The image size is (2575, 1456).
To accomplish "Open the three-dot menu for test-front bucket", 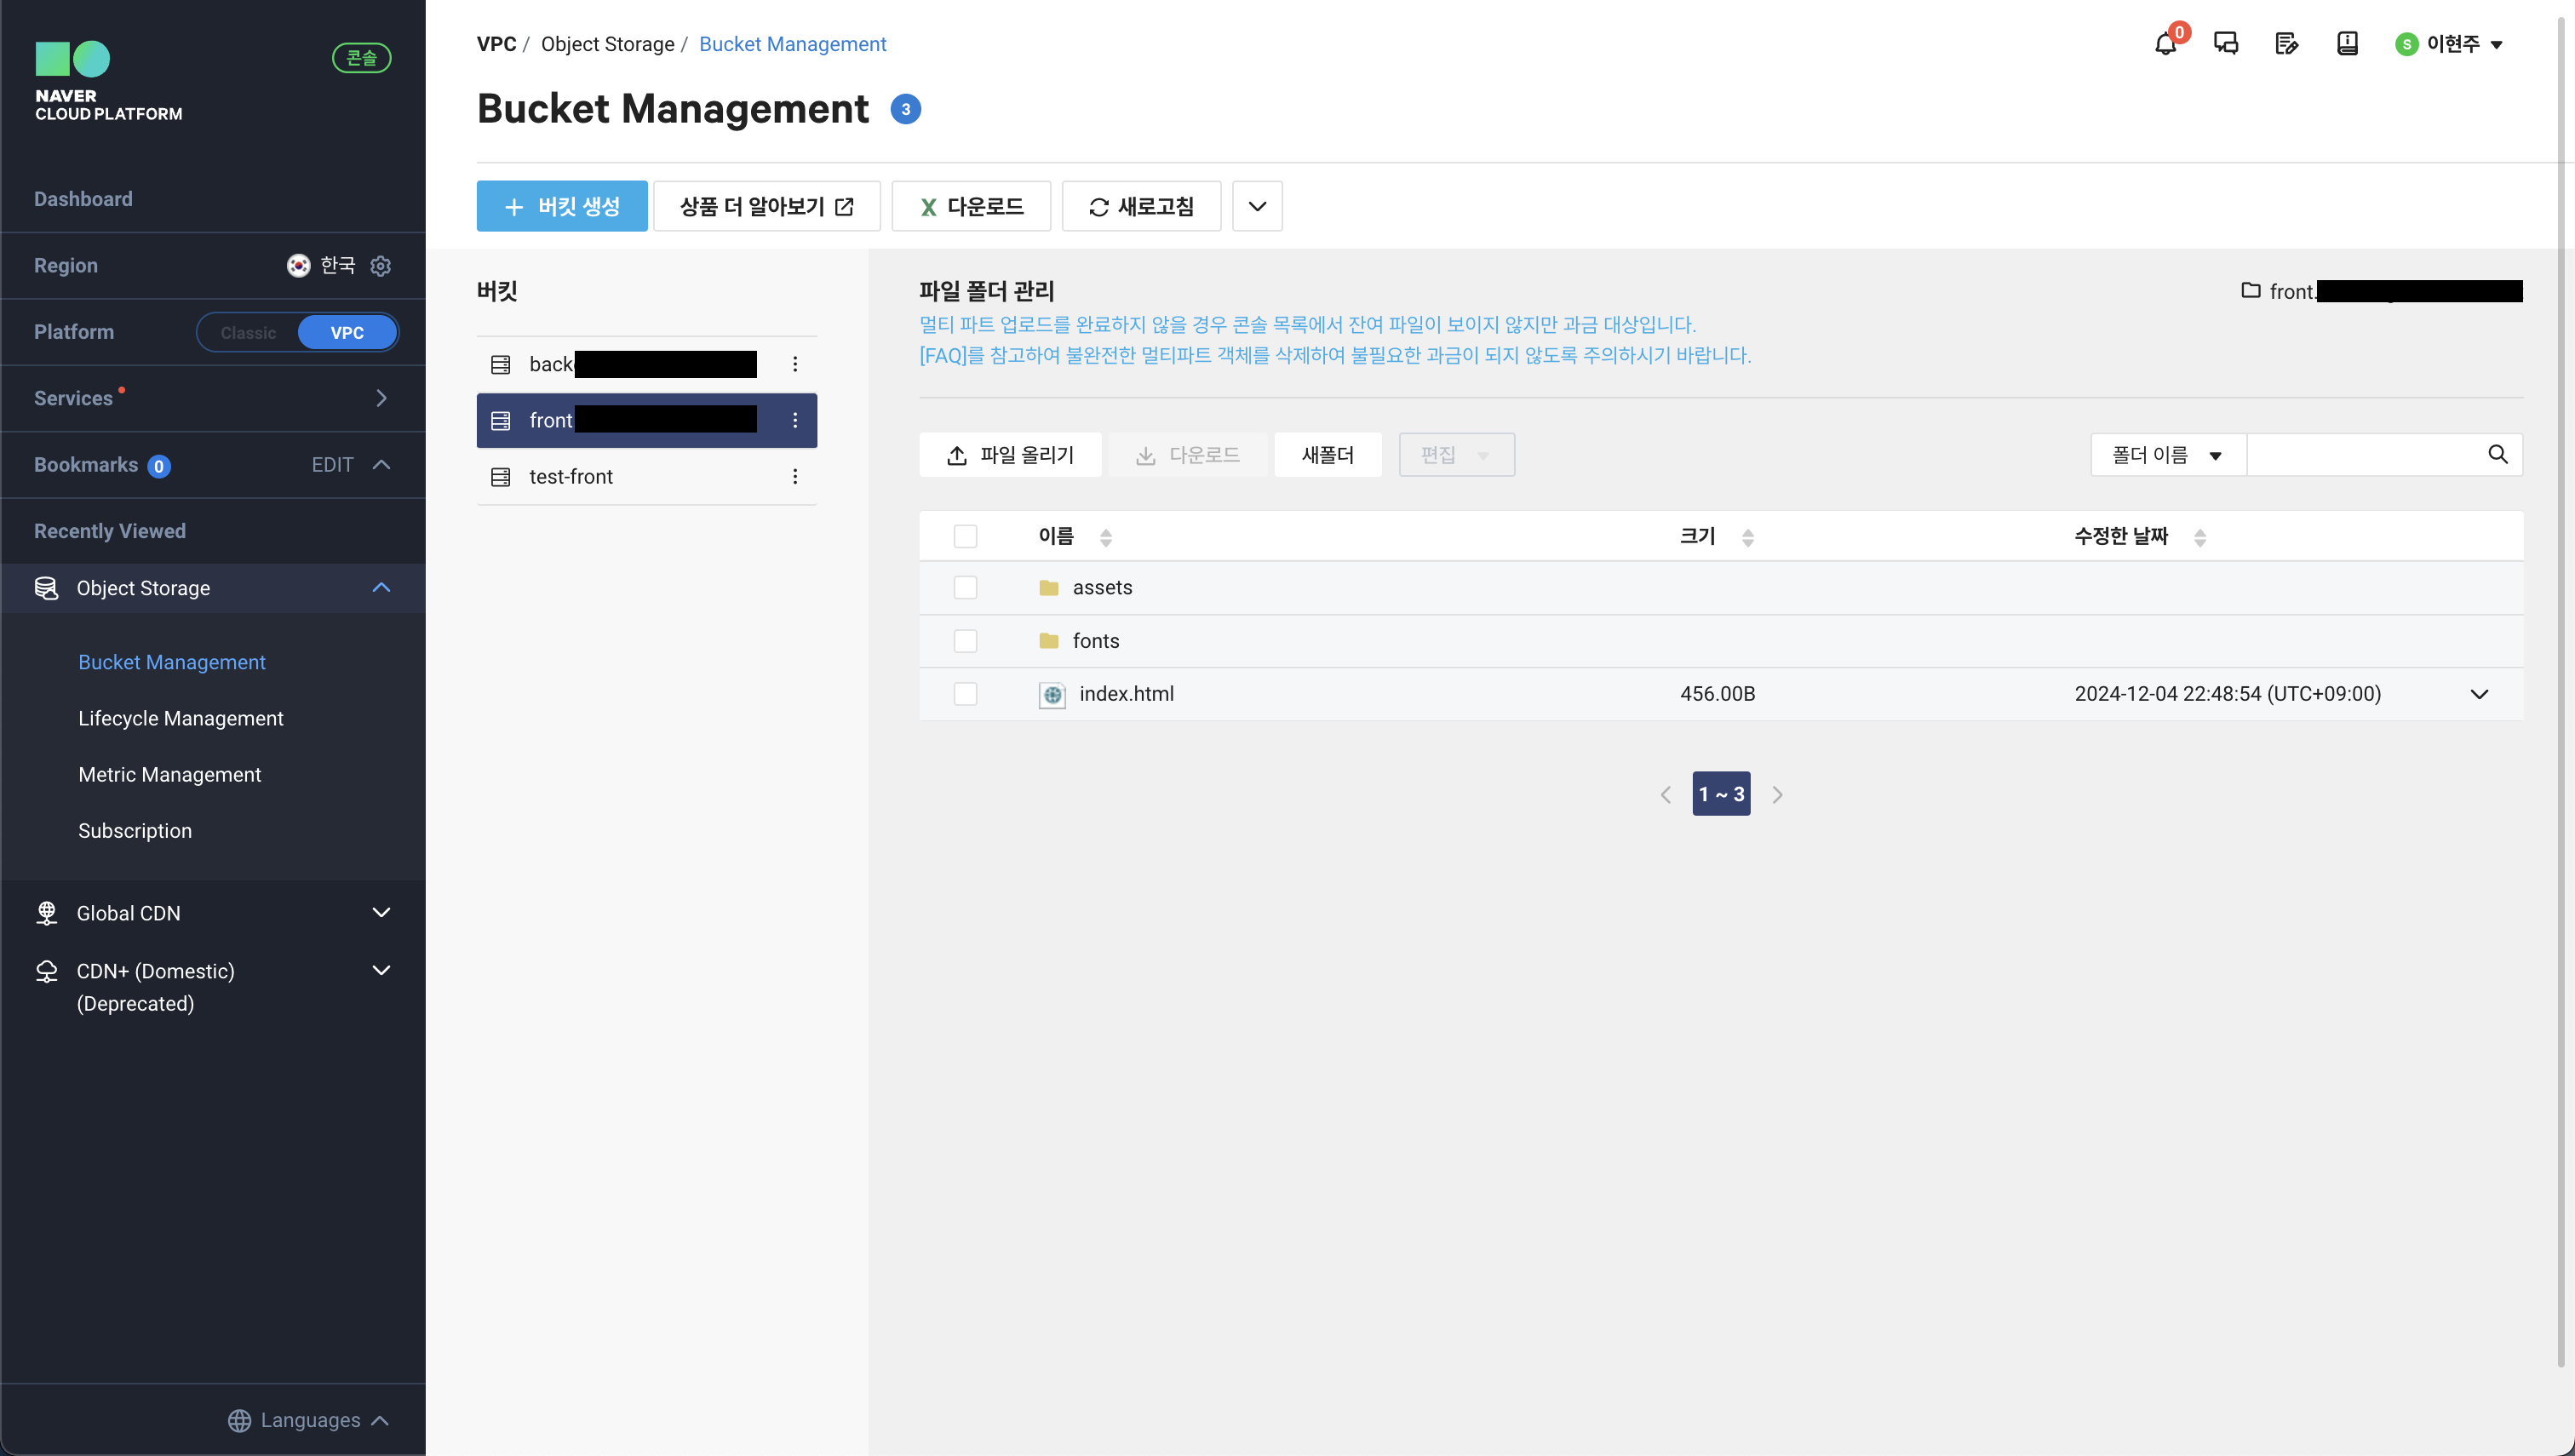I will [x=795, y=477].
